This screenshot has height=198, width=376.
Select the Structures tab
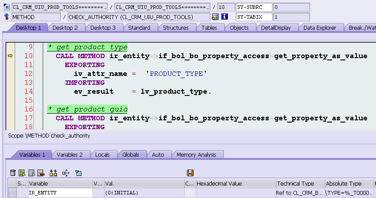[x=175, y=28]
